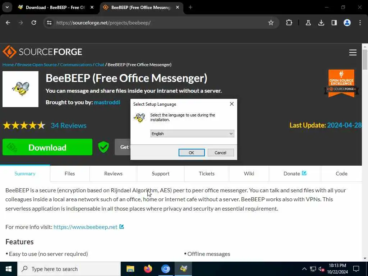Go back with the browser back arrow
This screenshot has height=276, width=368.
click(8, 23)
